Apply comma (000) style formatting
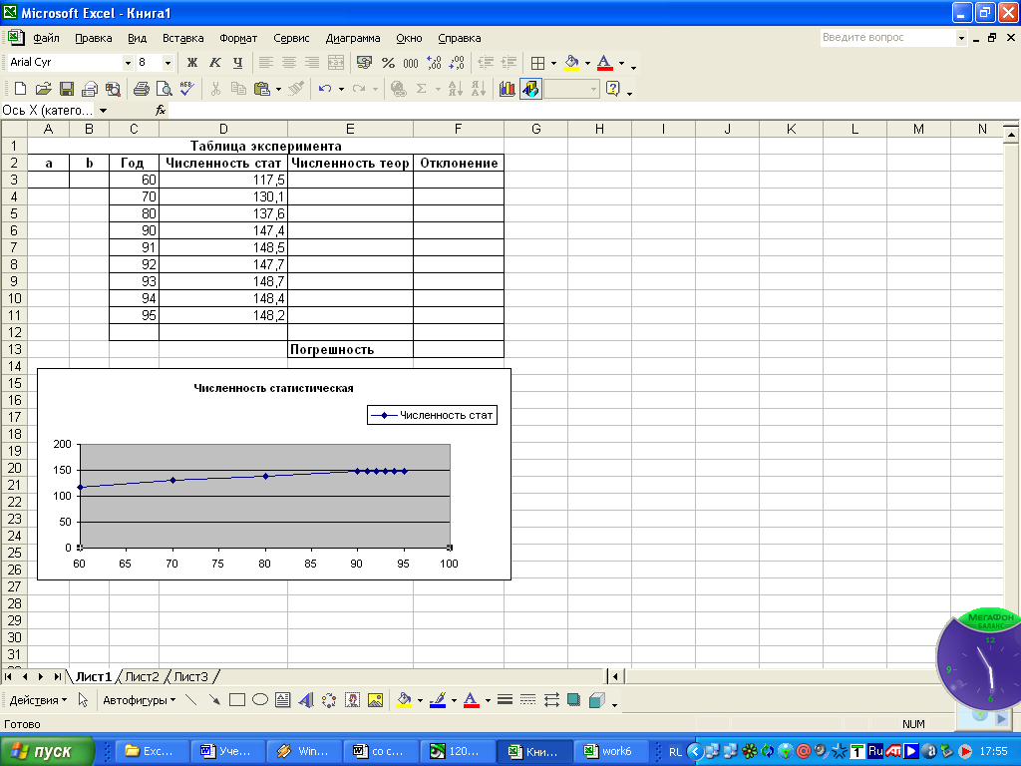This screenshot has height=766, width=1021. pyautogui.click(x=410, y=63)
